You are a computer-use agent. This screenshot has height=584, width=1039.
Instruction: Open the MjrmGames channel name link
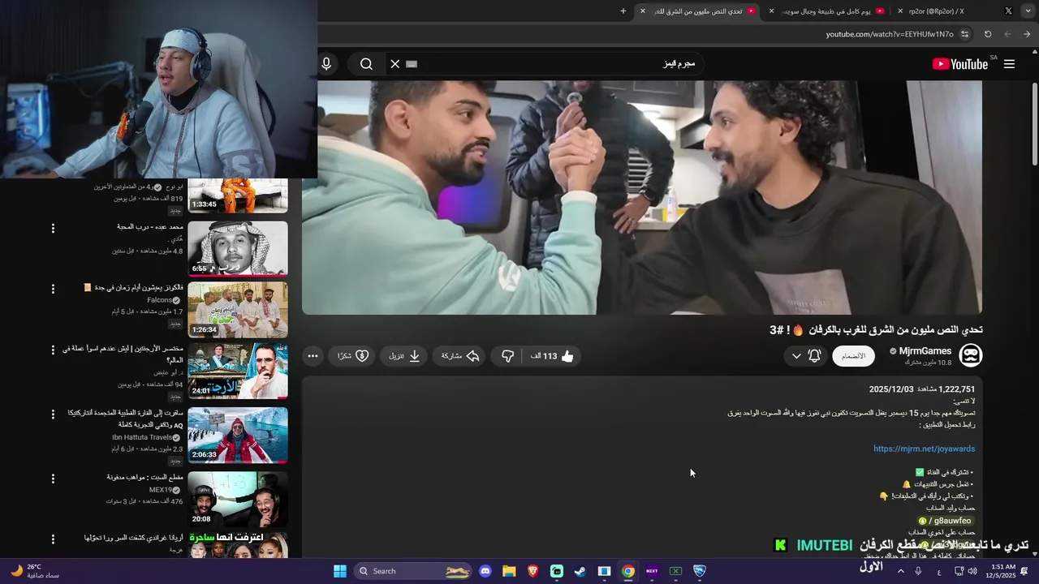pyautogui.click(x=925, y=351)
